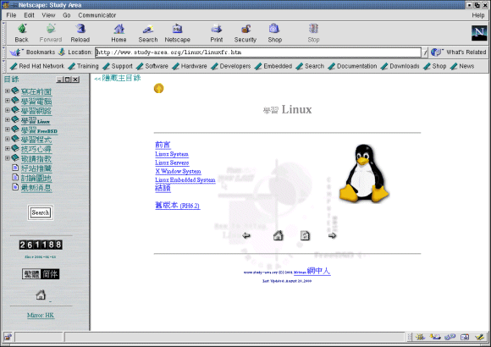Open Search from the toolbar
Viewport: 491px width, 347px height.
point(148,29)
